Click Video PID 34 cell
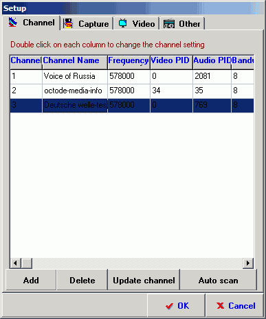 coord(171,91)
